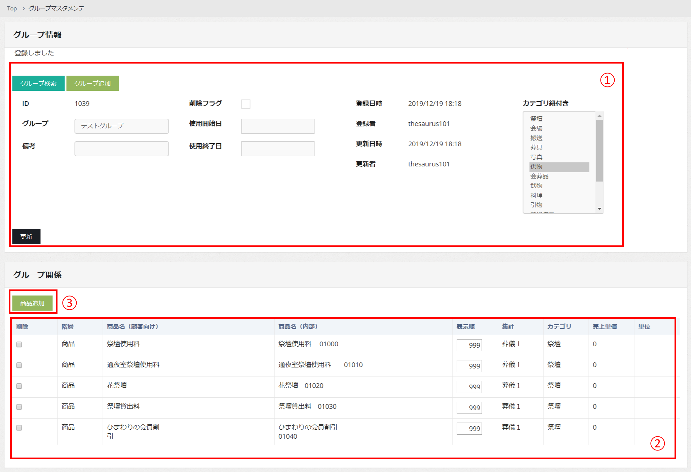Image resolution: width=691 pixels, height=472 pixels.
Task: Check delete box for ひまわりの会員割引 row
Action: [x=19, y=428]
